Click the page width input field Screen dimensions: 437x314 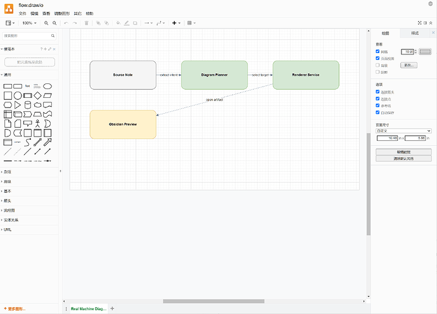(x=387, y=138)
